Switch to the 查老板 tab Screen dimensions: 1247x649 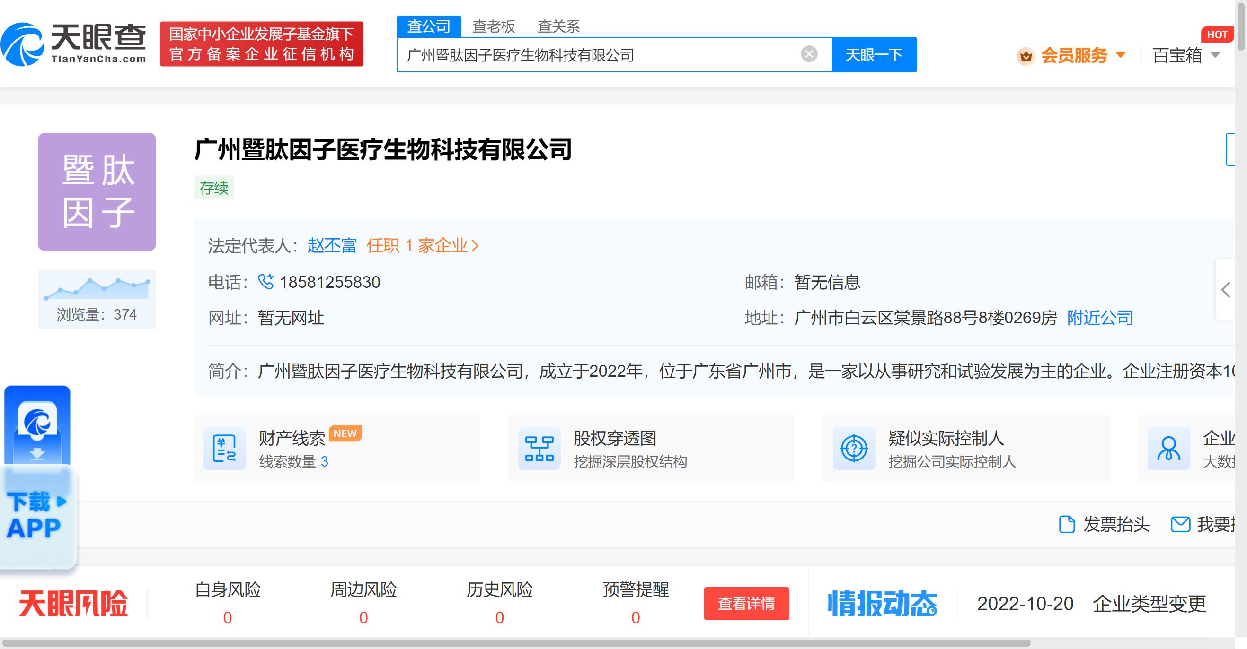point(494,26)
